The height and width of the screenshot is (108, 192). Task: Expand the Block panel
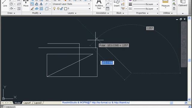pos(120,13)
